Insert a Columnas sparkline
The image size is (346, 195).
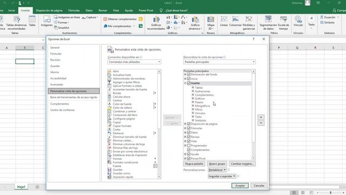pos(236,21)
